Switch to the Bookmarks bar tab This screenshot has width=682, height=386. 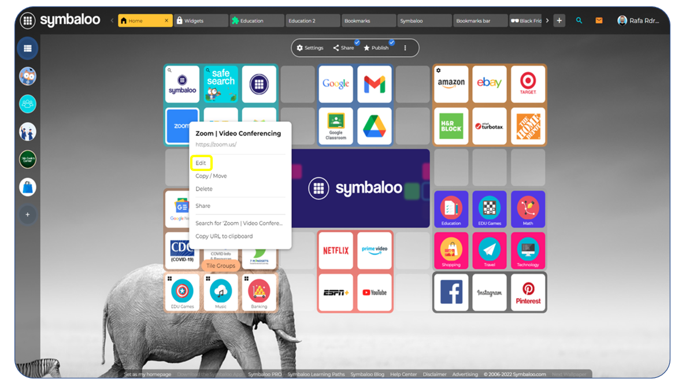pyautogui.click(x=481, y=20)
